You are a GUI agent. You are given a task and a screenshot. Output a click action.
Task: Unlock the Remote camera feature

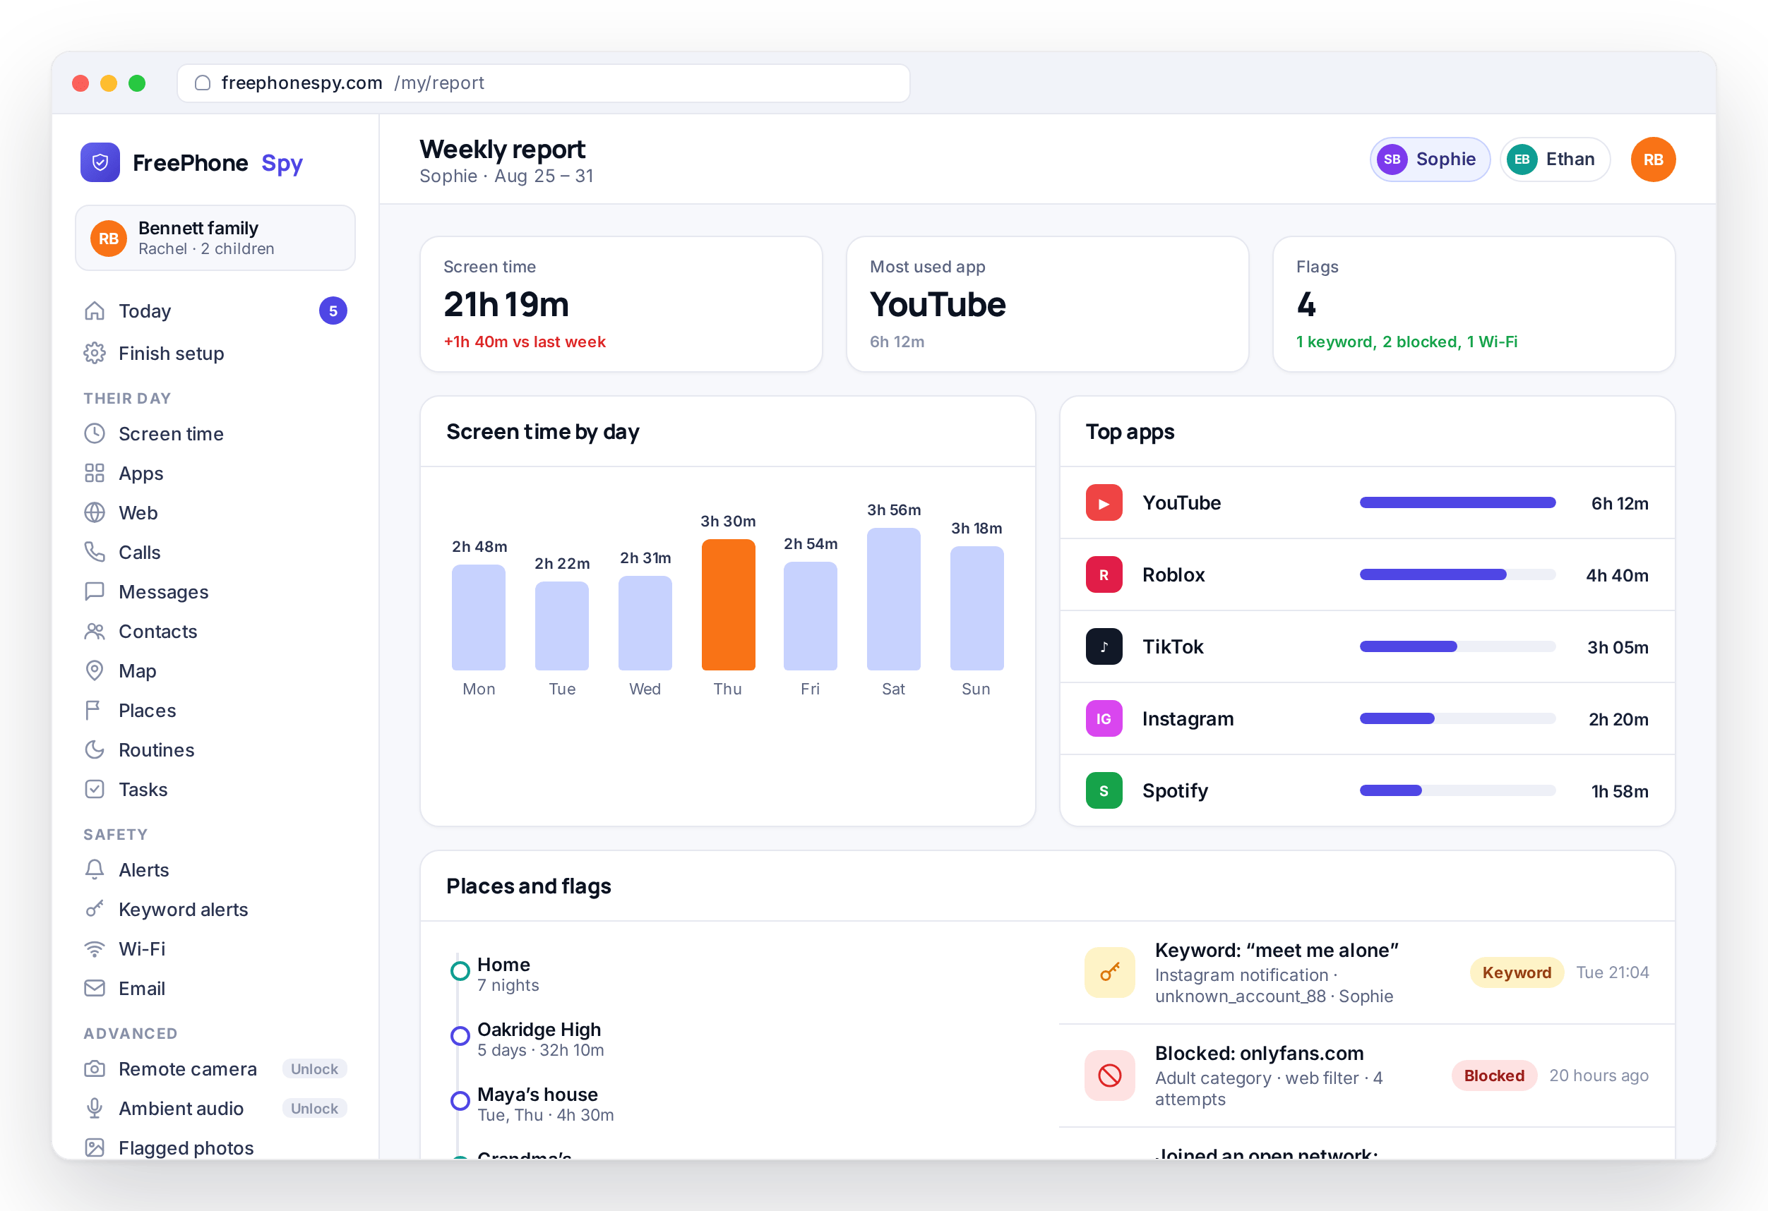tap(314, 1070)
